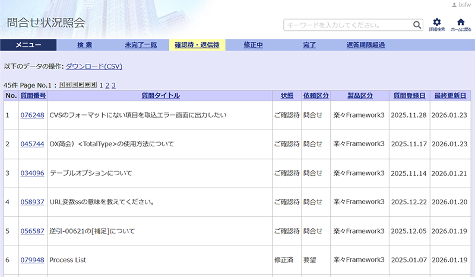Image resolution: width=475 pixels, height=277 pixels.
Task: Click the bsfw user profile icon
Action: 455,5
